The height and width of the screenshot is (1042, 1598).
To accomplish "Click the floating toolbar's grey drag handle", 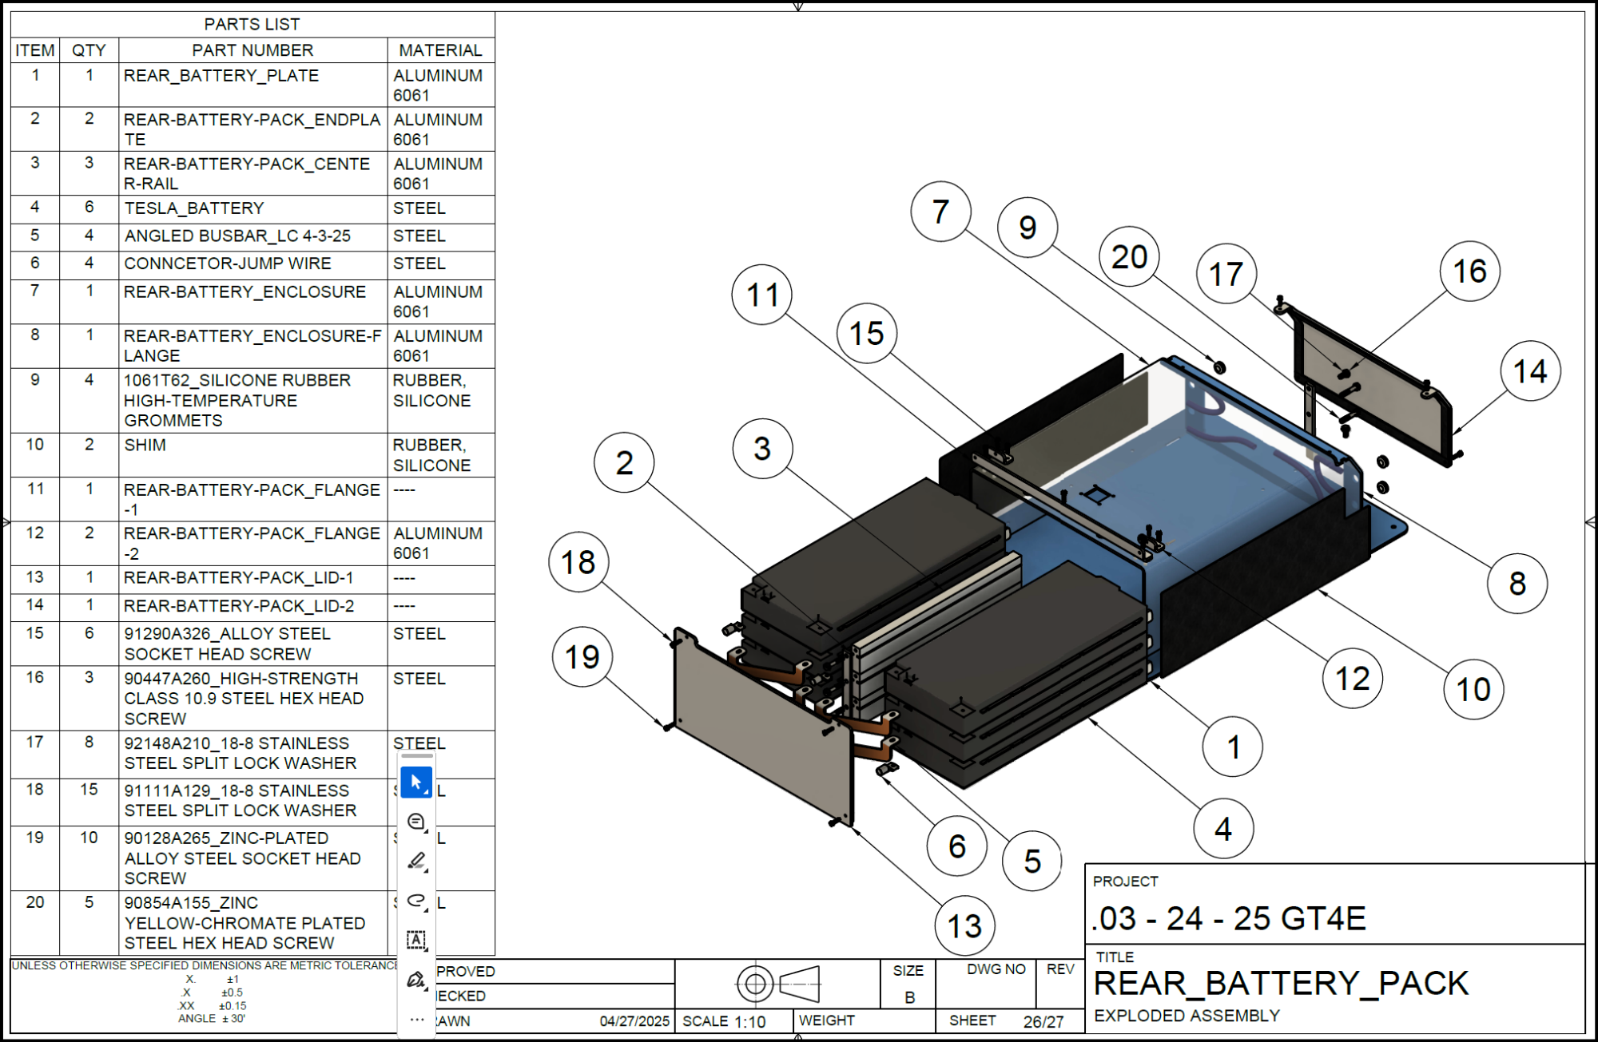I will (416, 755).
